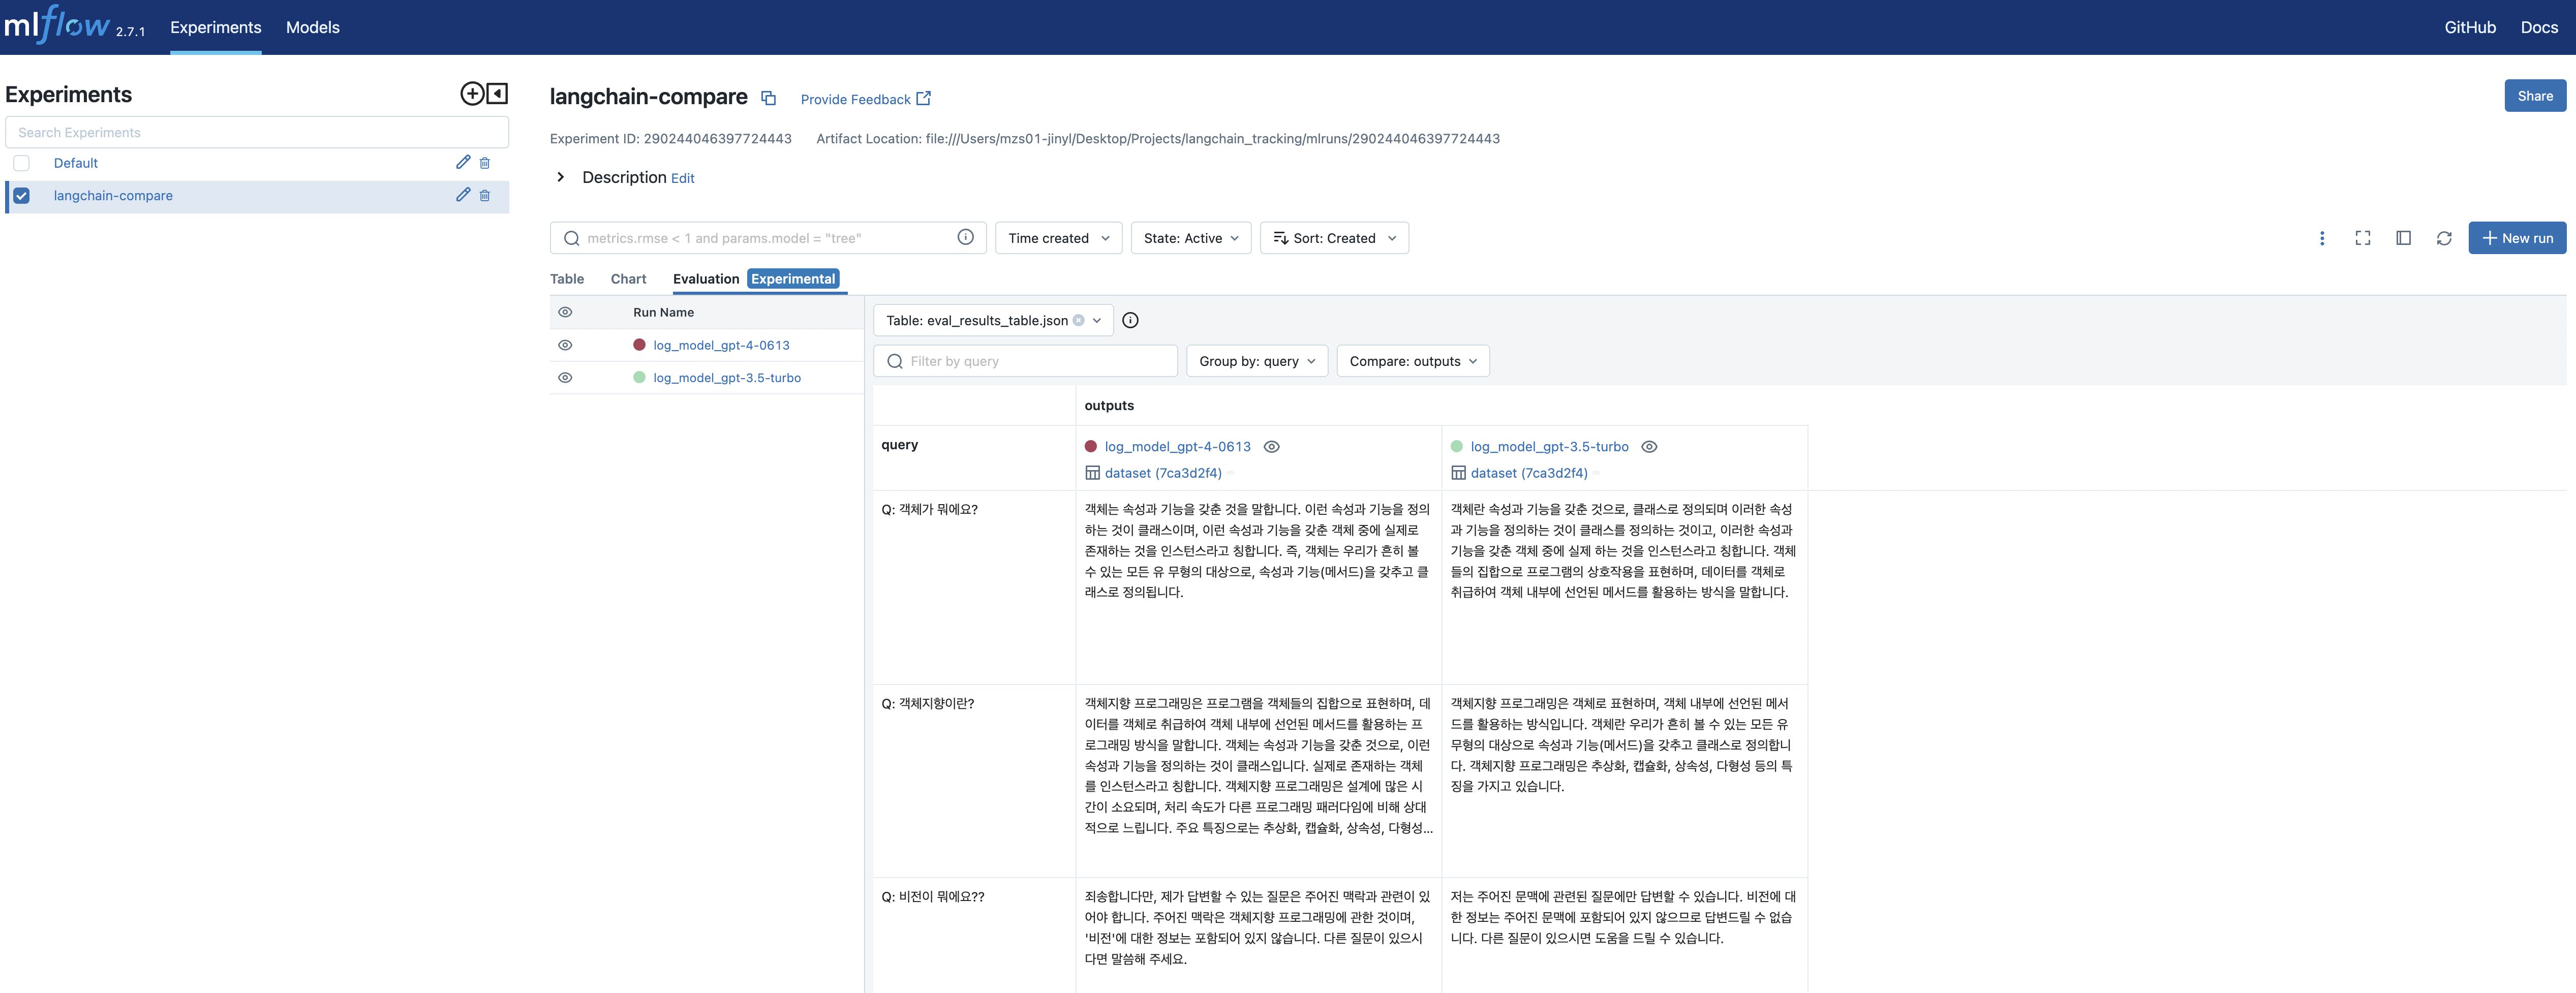Open the State: Active dropdown
Screen dimensions: 2576x993
[x=1190, y=238]
